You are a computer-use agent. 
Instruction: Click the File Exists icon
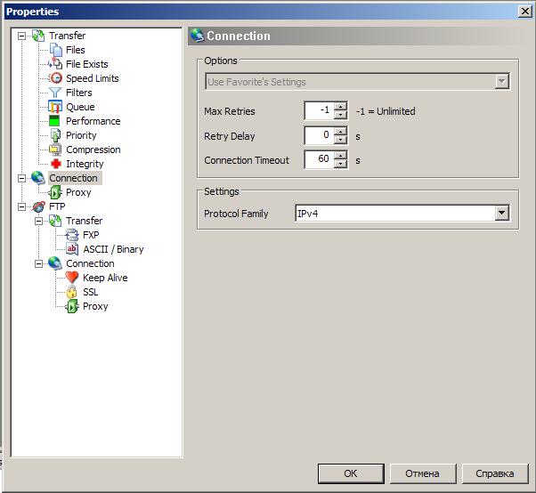pyautogui.click(x=55, y=64)
